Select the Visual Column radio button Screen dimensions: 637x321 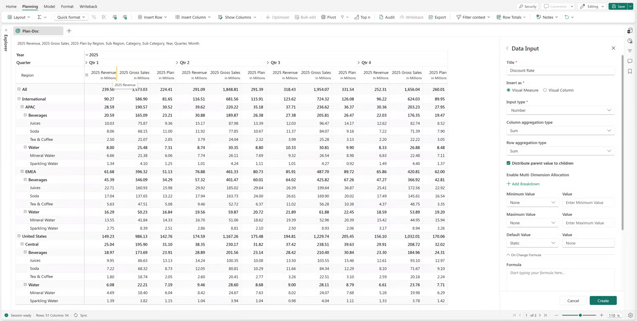point(545,90)
